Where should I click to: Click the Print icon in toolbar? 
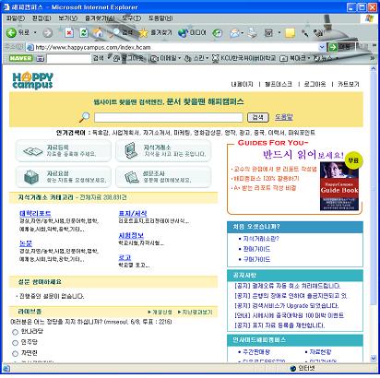[x=253, y=32]
